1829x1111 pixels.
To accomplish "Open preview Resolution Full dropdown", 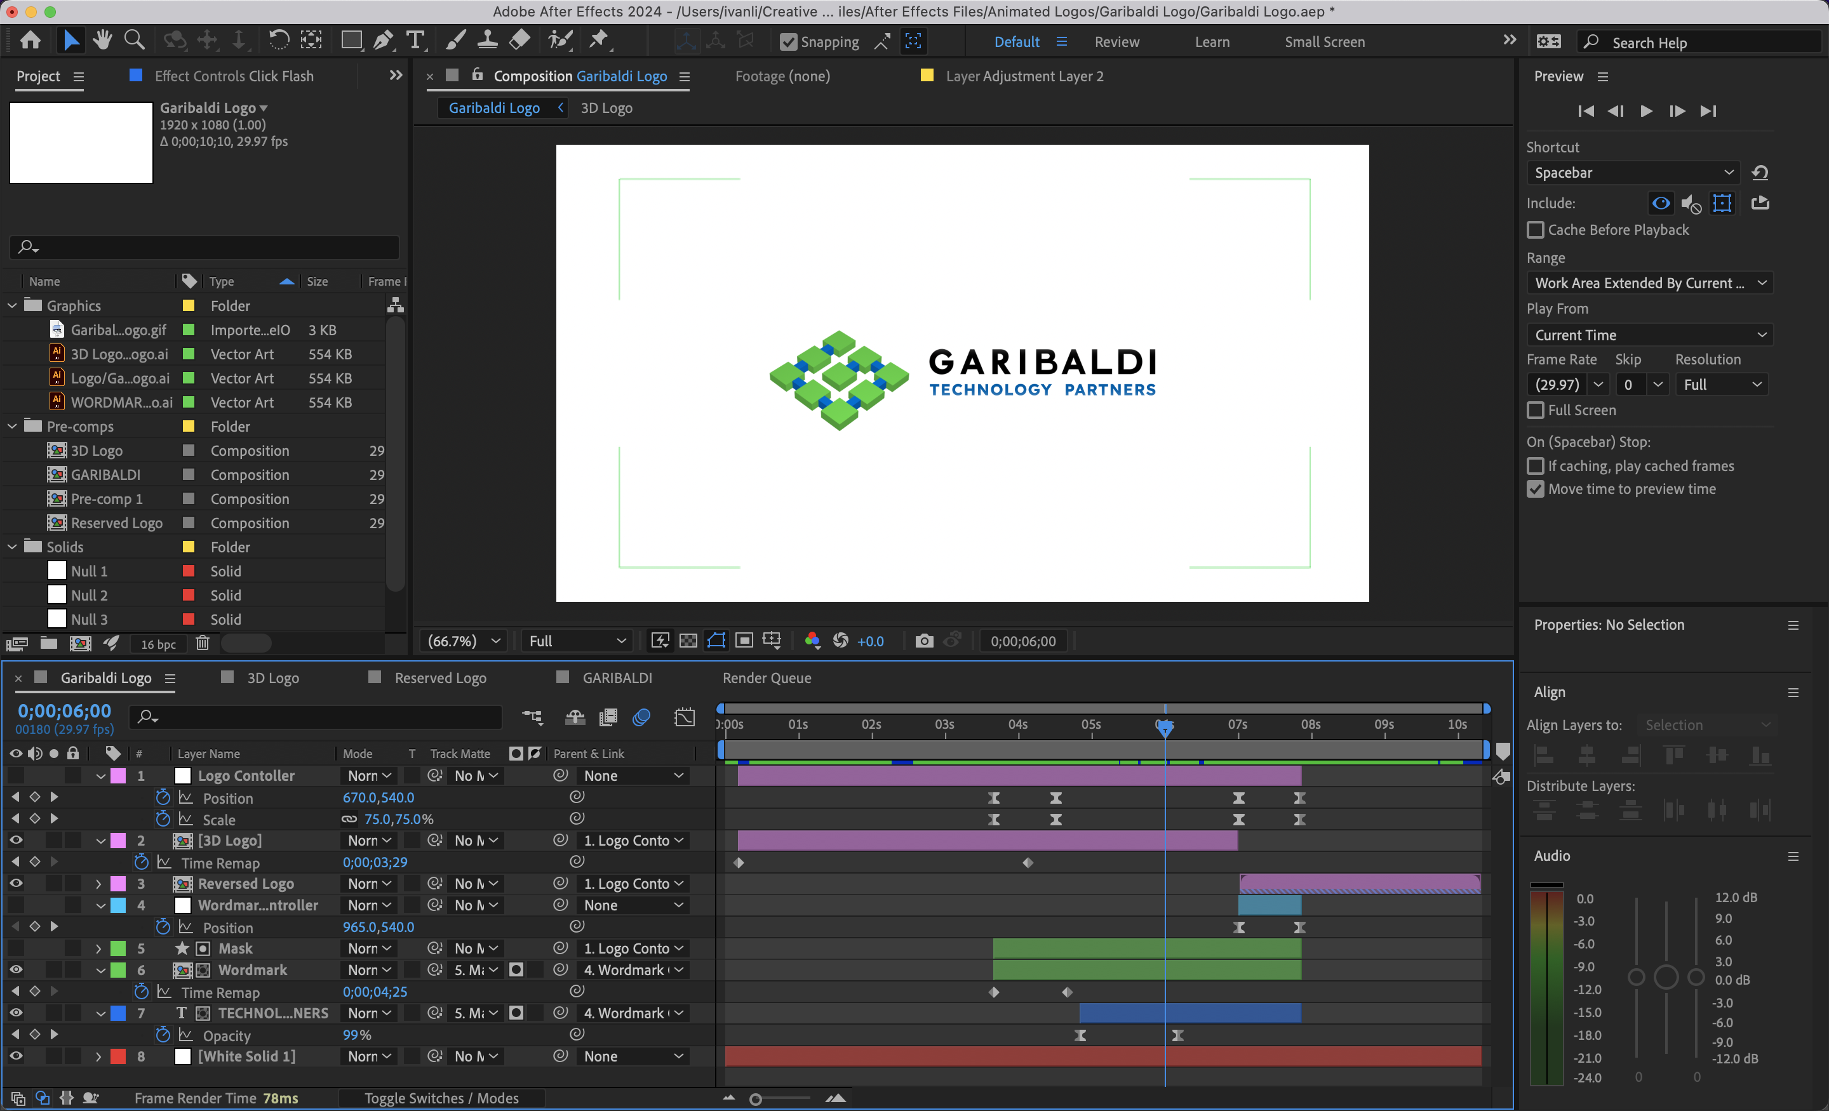I will (1722, 385).
